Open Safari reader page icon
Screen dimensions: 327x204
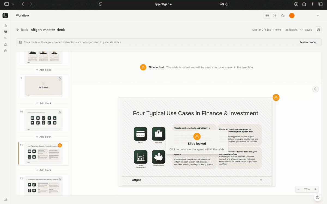click(x=101, y=4)
